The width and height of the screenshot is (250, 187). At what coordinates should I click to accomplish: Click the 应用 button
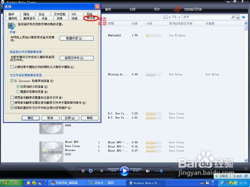pos(70,118)
